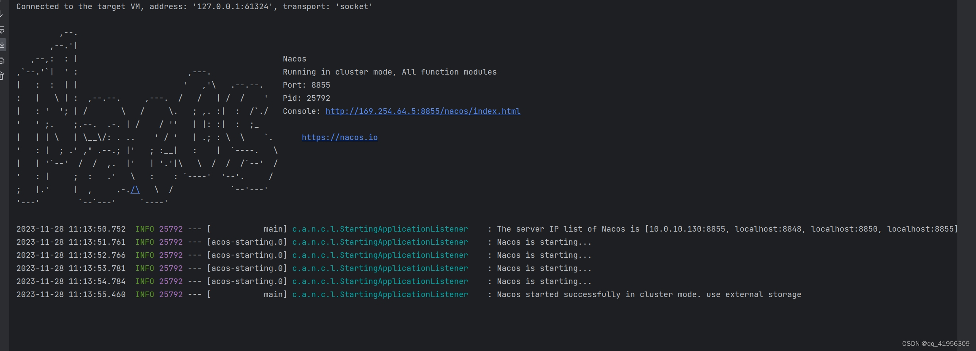Click 'localhost:8848' in server IP list
The image size is (976, 351).
pyautogui.click(x=768, y=229)
